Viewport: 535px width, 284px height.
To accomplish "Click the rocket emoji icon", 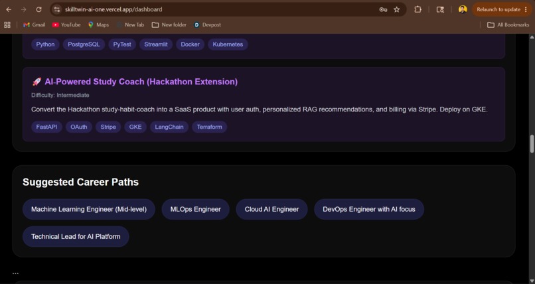I will [37, 82].
